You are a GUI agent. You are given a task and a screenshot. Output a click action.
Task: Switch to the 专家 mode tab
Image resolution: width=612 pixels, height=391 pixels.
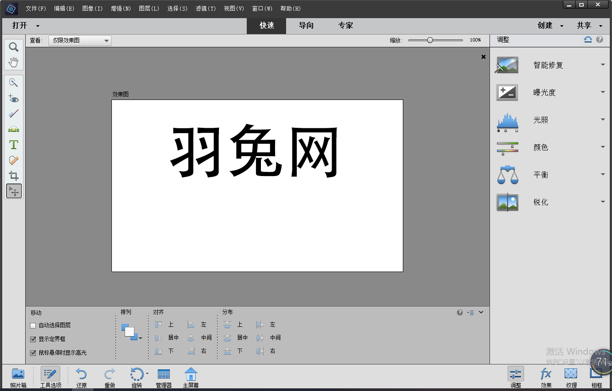pyautogui.click(x=345, y=26)
